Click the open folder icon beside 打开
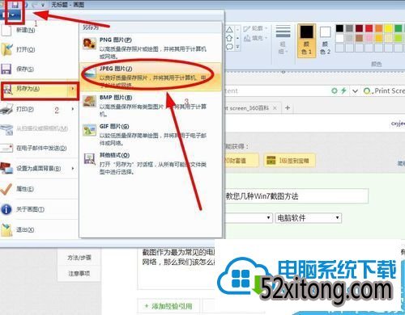 6,49
